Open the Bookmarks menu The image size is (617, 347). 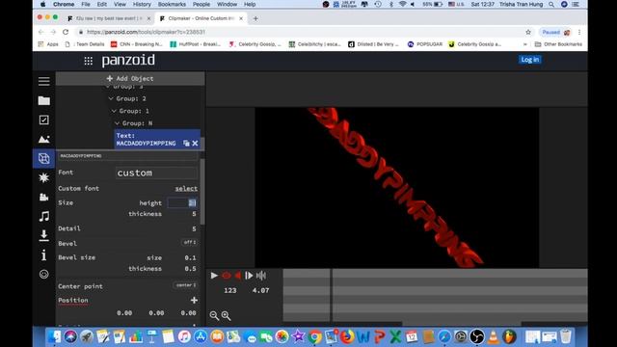(172, 4)
